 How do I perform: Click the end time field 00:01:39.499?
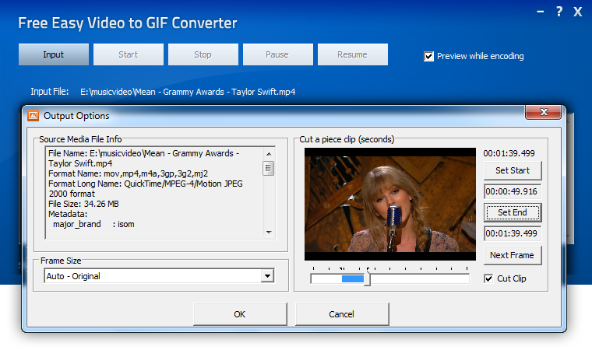[x=513, y=233]
